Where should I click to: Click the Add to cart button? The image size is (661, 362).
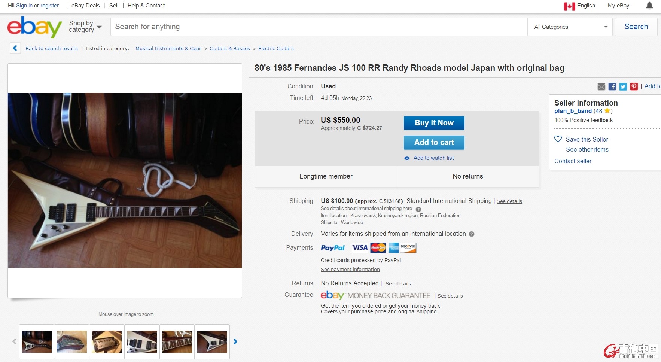(434, 142)
